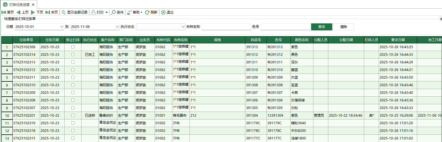This screenshot has height=142, width=442.
Task: Tick 停止打样 checkbox for STK25102306
Action: 73,47
